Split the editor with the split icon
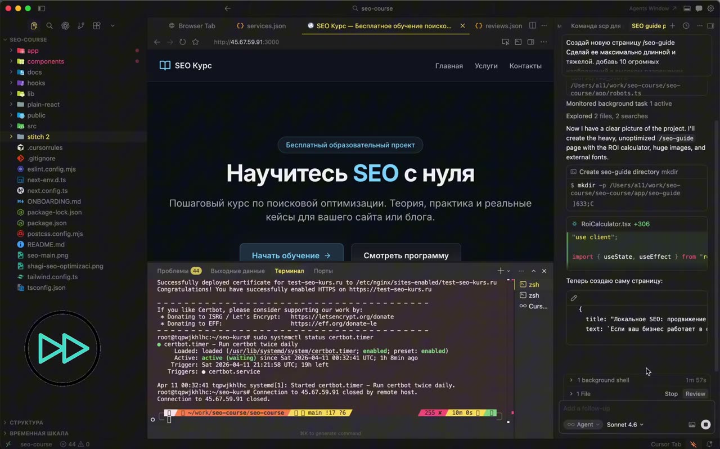Image resolution: width=720 pixels, height=449 pixels. [532, 26]
